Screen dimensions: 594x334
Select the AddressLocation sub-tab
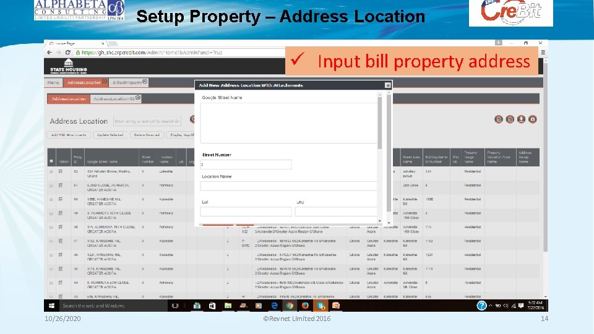[69, 99]
